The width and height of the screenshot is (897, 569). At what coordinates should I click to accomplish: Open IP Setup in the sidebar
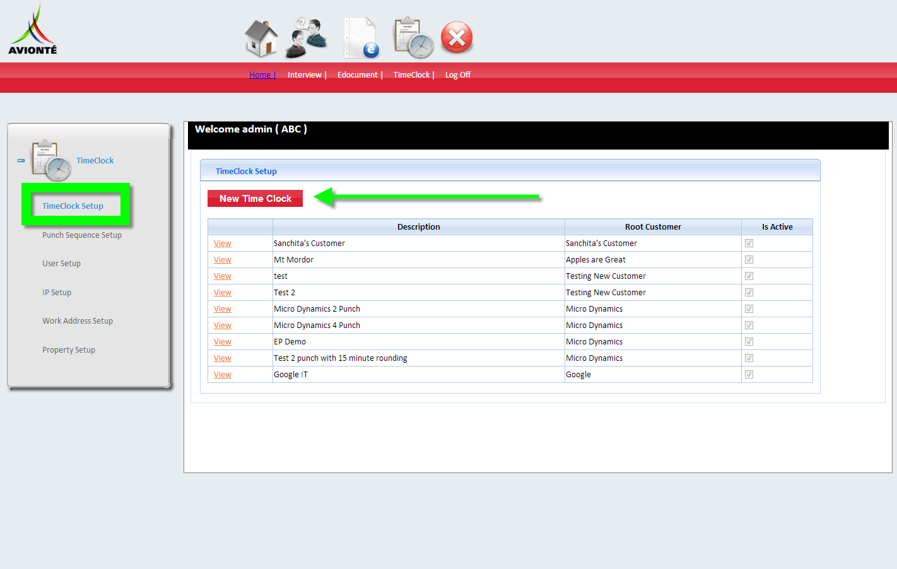(x=57, y=293)
